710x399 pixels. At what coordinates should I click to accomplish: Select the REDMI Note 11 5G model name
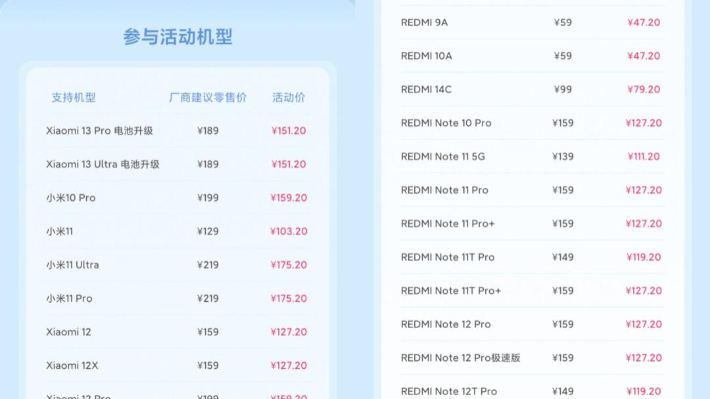tap(443, 156)
